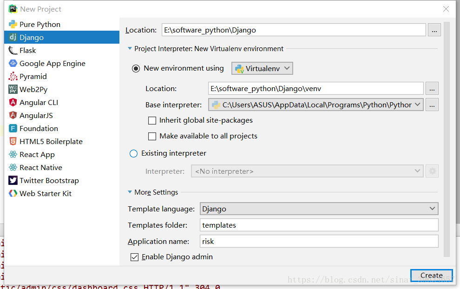Select the HTML5 Boilerplate icon

[13, 141]
